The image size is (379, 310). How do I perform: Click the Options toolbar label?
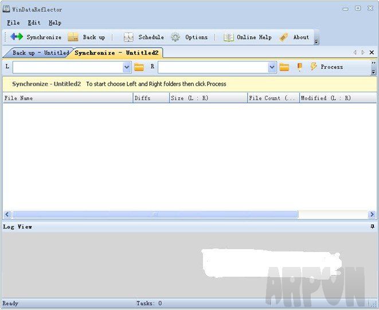coord(197,37)
